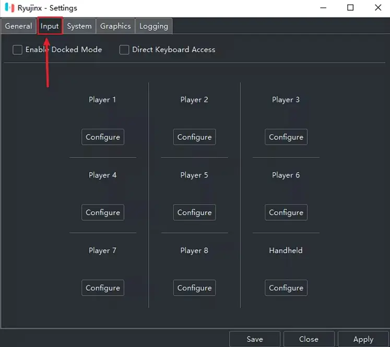
Task: Apply the current settings
Action: 363,339
